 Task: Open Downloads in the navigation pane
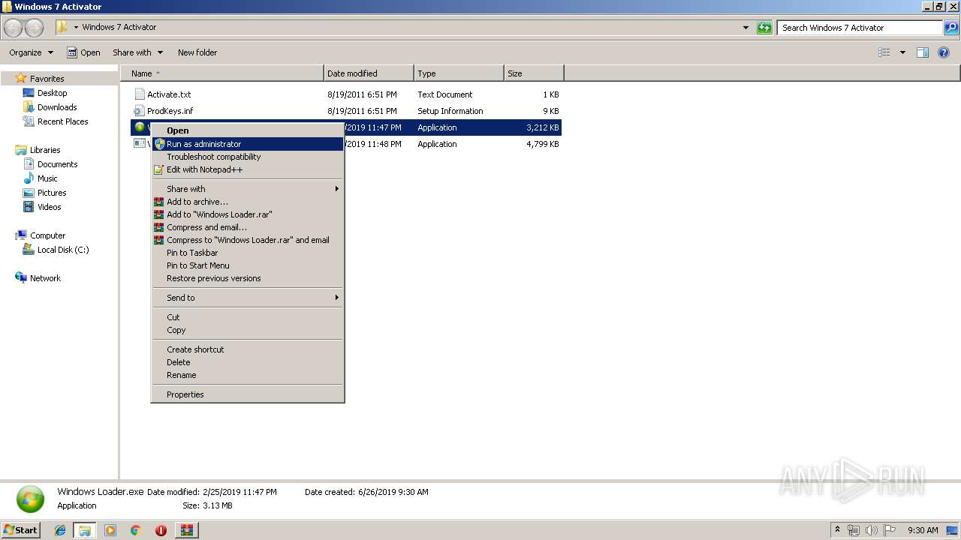[x=57, y=107]
